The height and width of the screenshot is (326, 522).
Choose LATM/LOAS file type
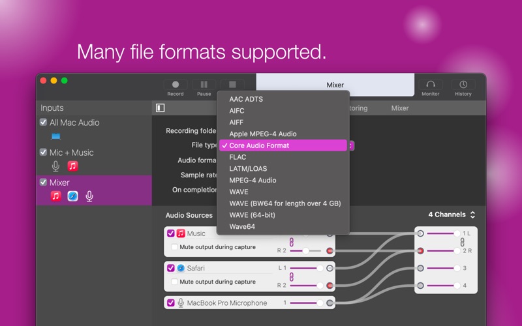point(283,169)
